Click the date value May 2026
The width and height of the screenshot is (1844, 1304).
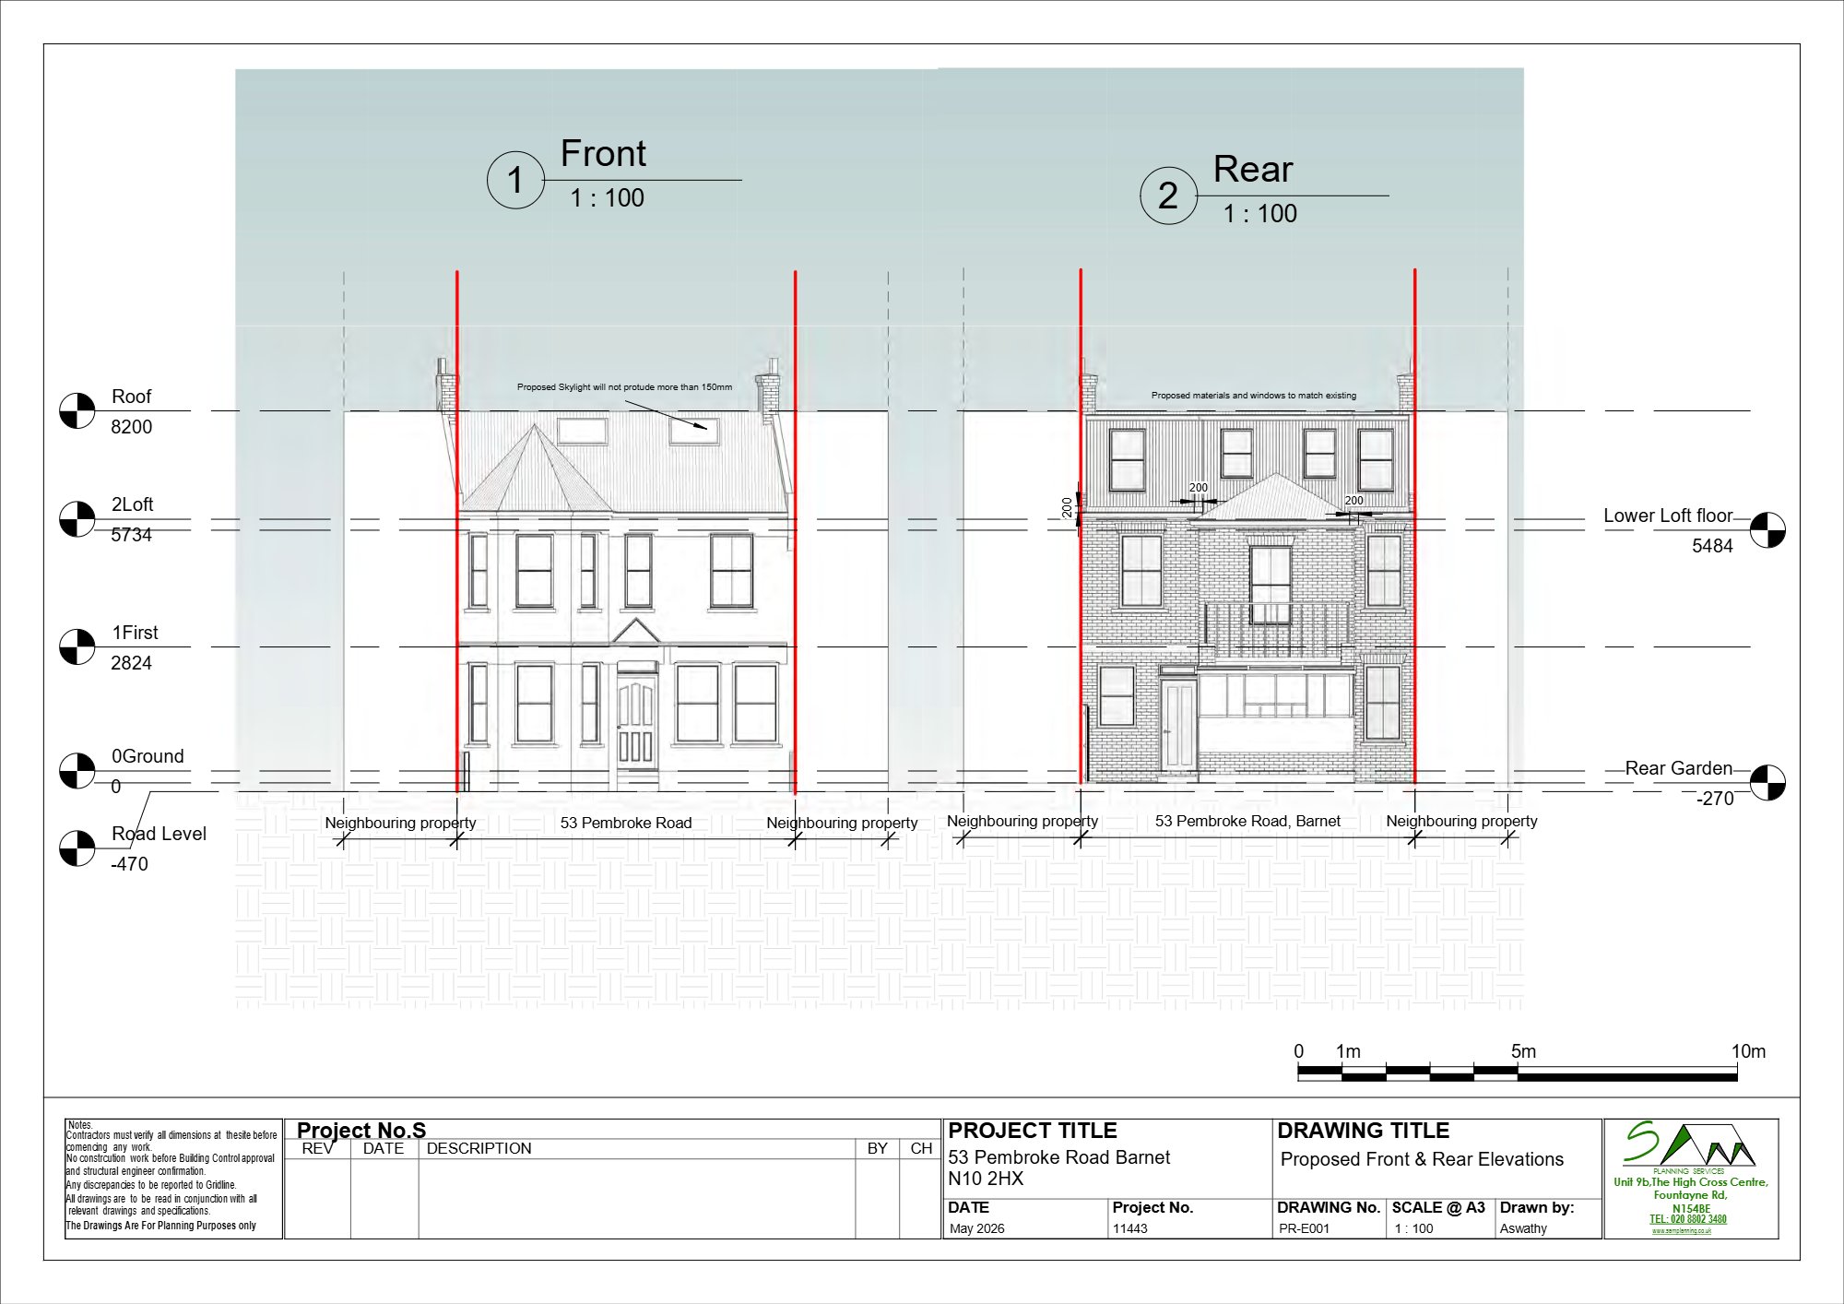point(976,1228)
